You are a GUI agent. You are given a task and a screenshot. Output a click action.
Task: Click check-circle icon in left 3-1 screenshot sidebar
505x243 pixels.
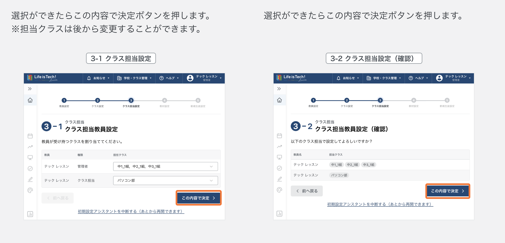[30, 168]
